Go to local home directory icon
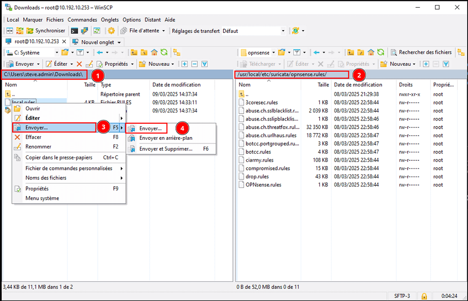 coord(154,53)
